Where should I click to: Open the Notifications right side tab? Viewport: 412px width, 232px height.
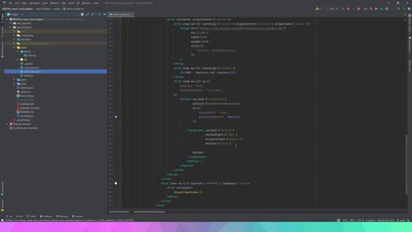coord(409,44)
